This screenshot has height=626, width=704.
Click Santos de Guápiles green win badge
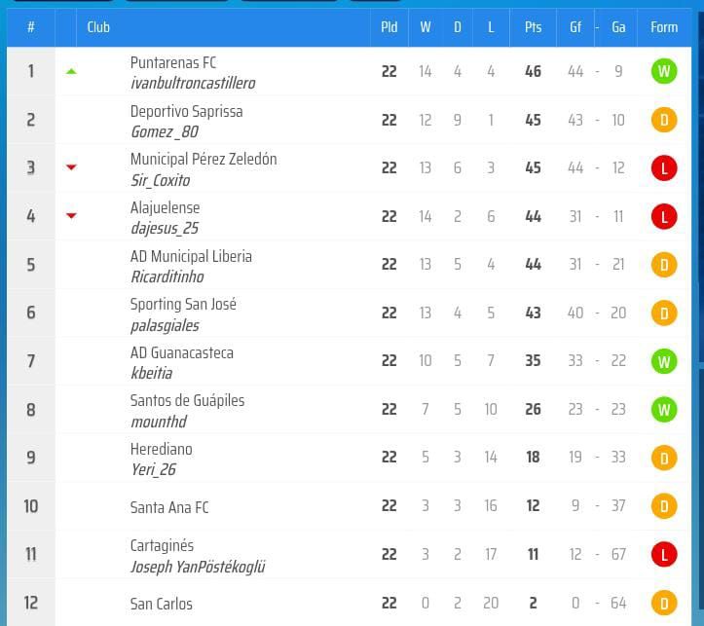point(664,410)
